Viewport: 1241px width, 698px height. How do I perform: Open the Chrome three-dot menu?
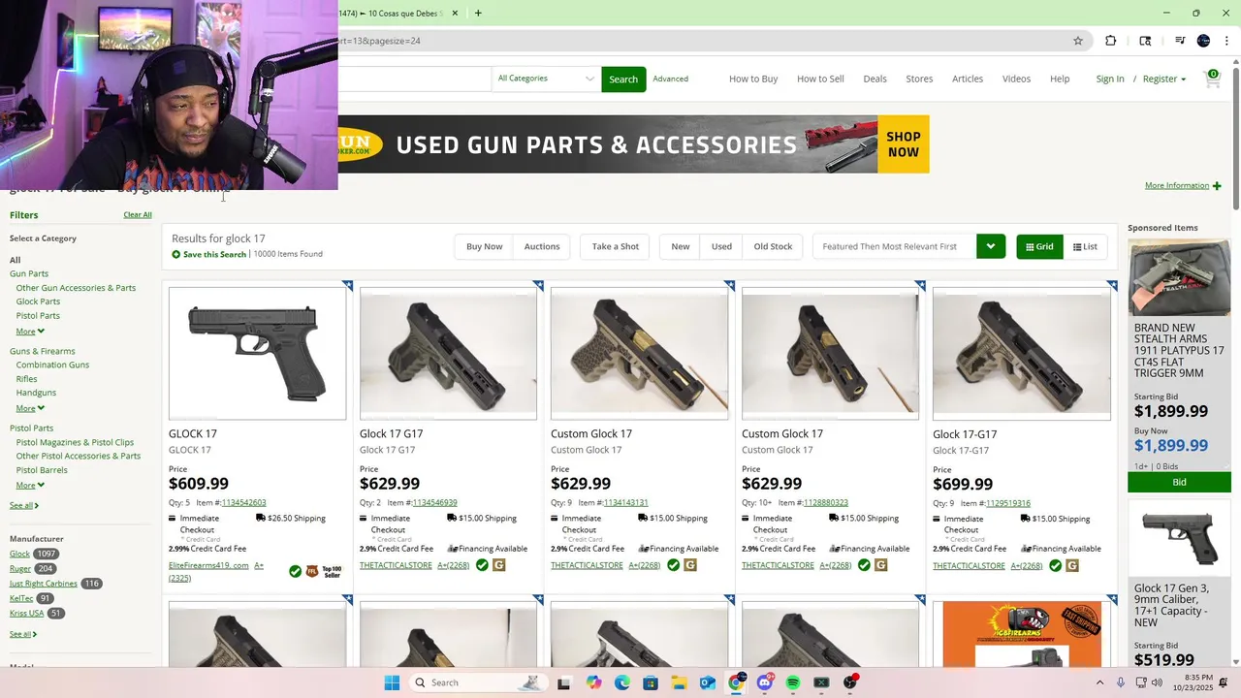(1225, 41)
